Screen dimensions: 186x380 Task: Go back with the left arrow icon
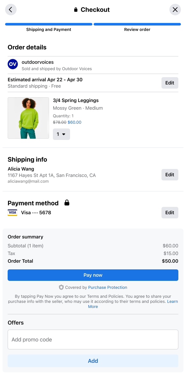11,10
